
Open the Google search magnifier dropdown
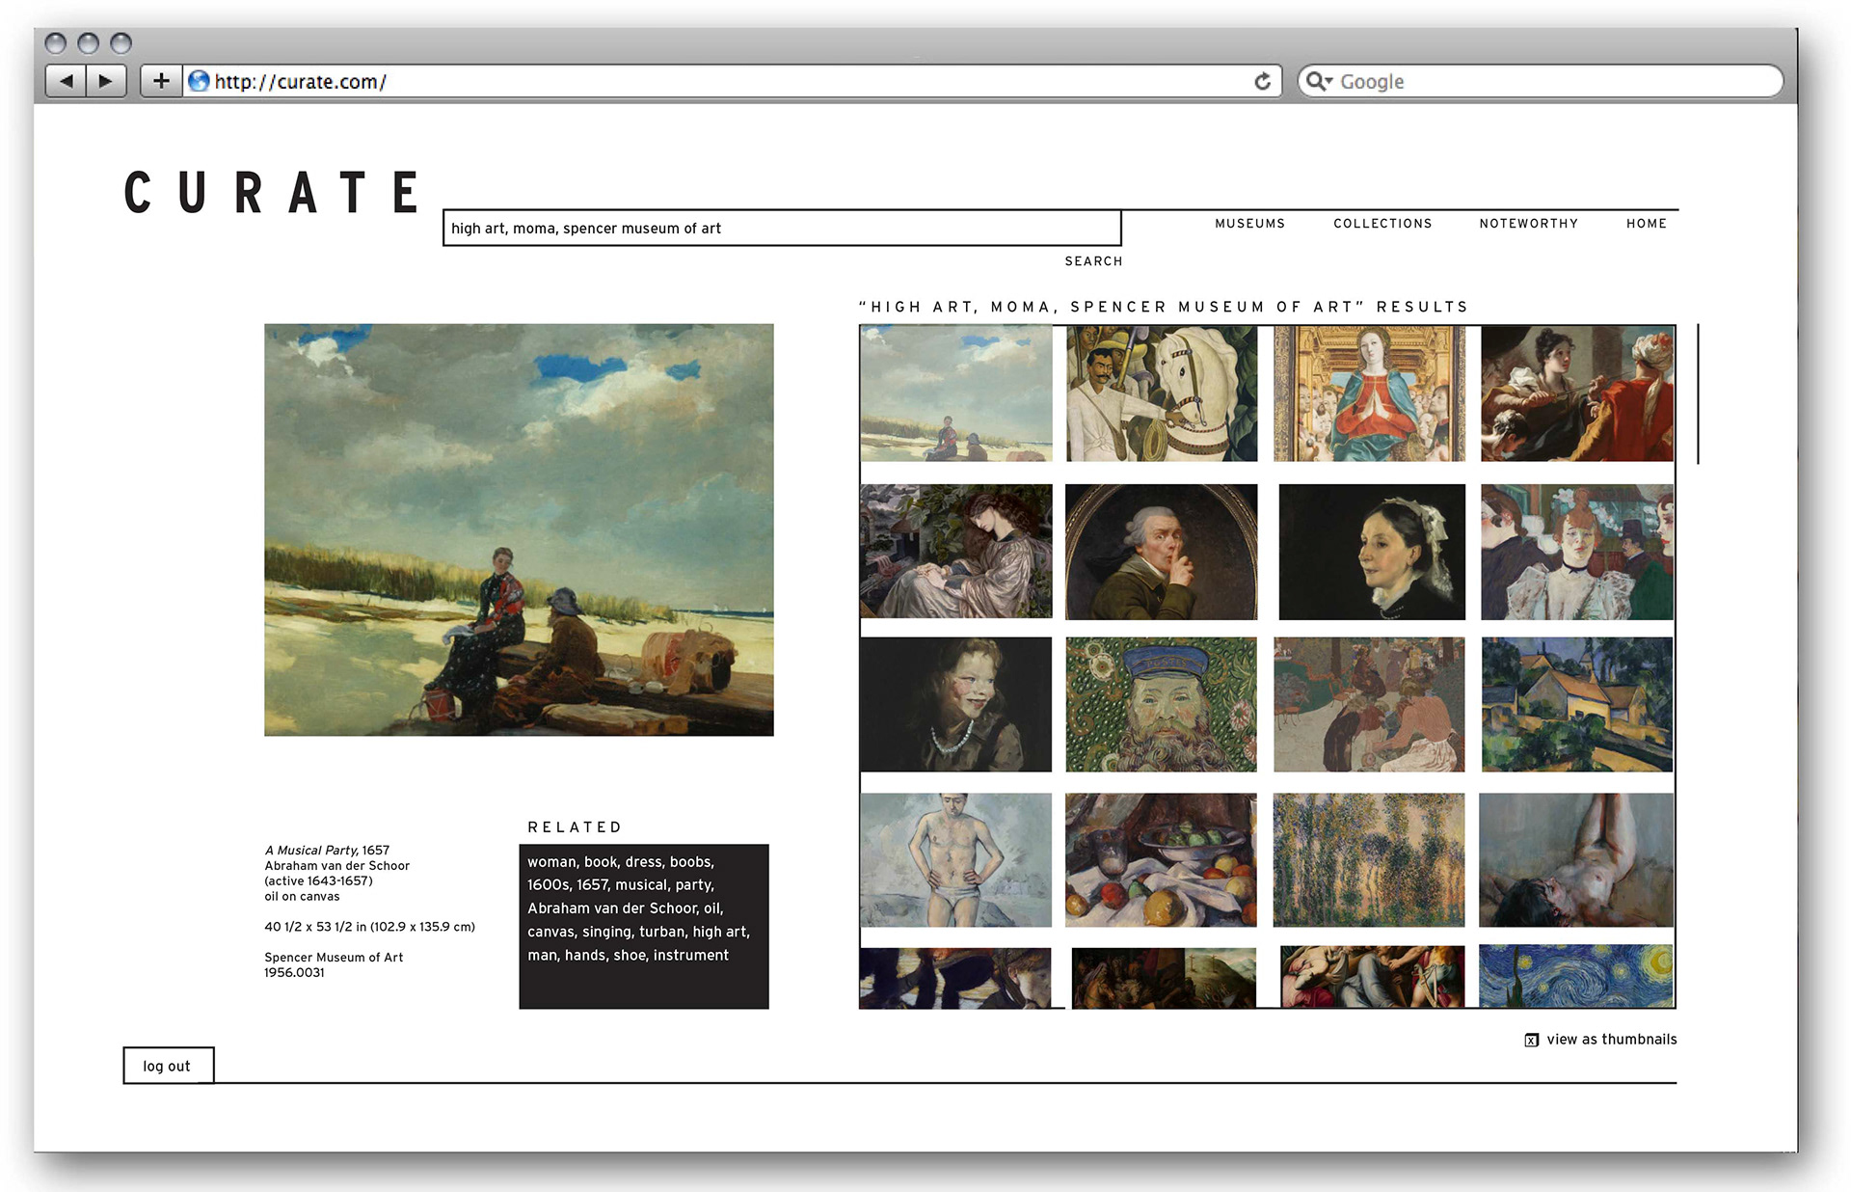pyautogui.click(x=1319, y=81)
